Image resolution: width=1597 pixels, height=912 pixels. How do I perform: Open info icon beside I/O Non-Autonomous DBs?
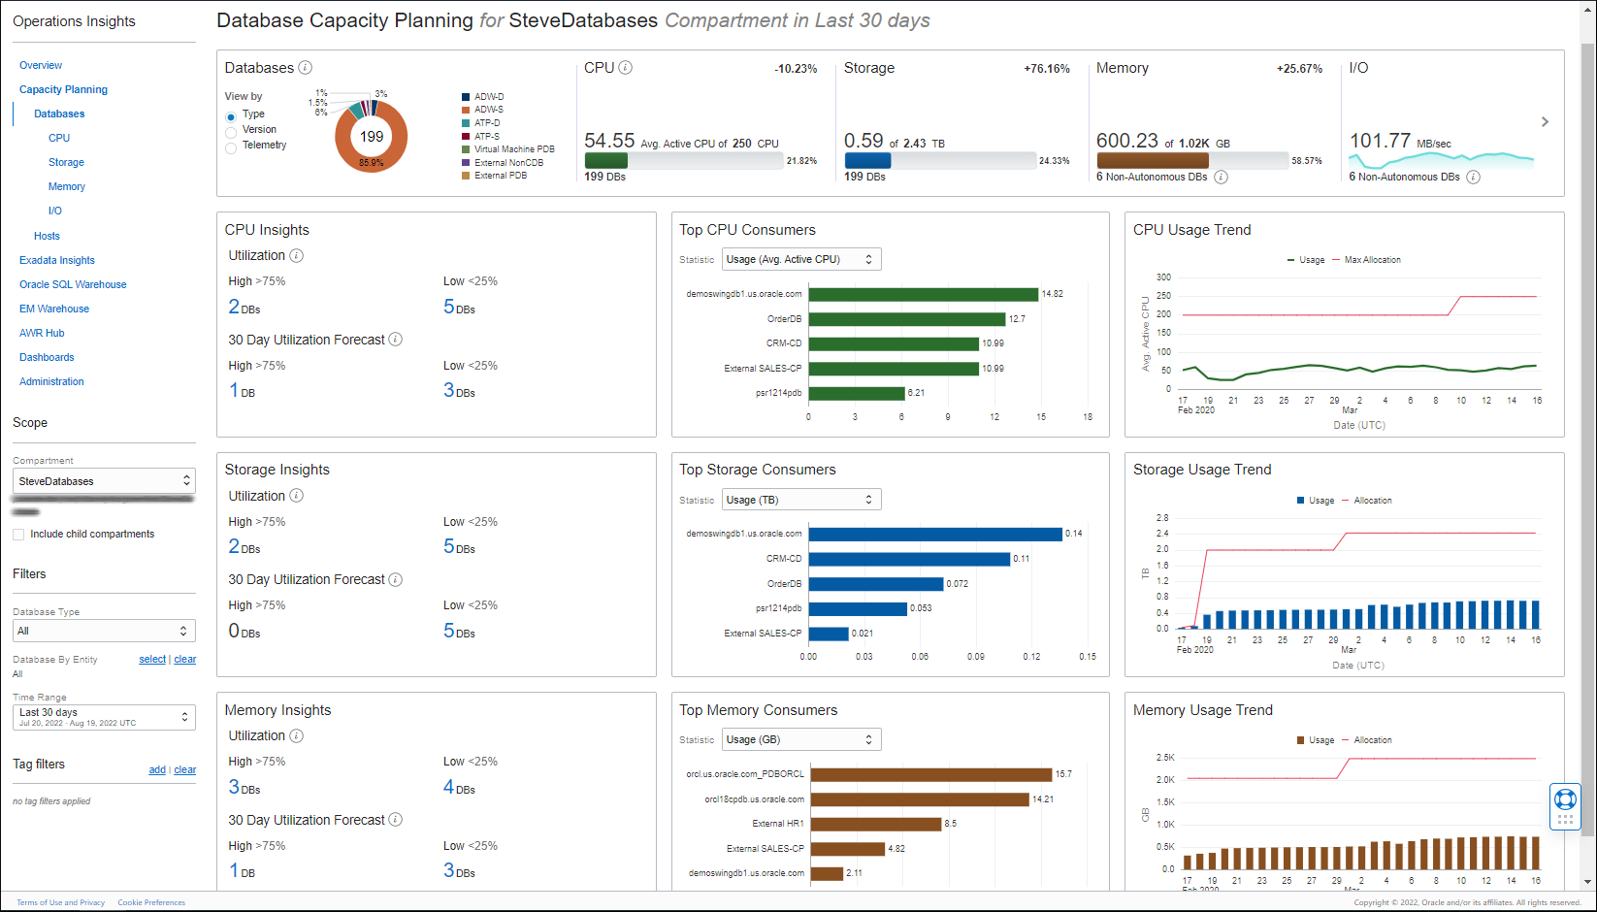(1473, 177)
